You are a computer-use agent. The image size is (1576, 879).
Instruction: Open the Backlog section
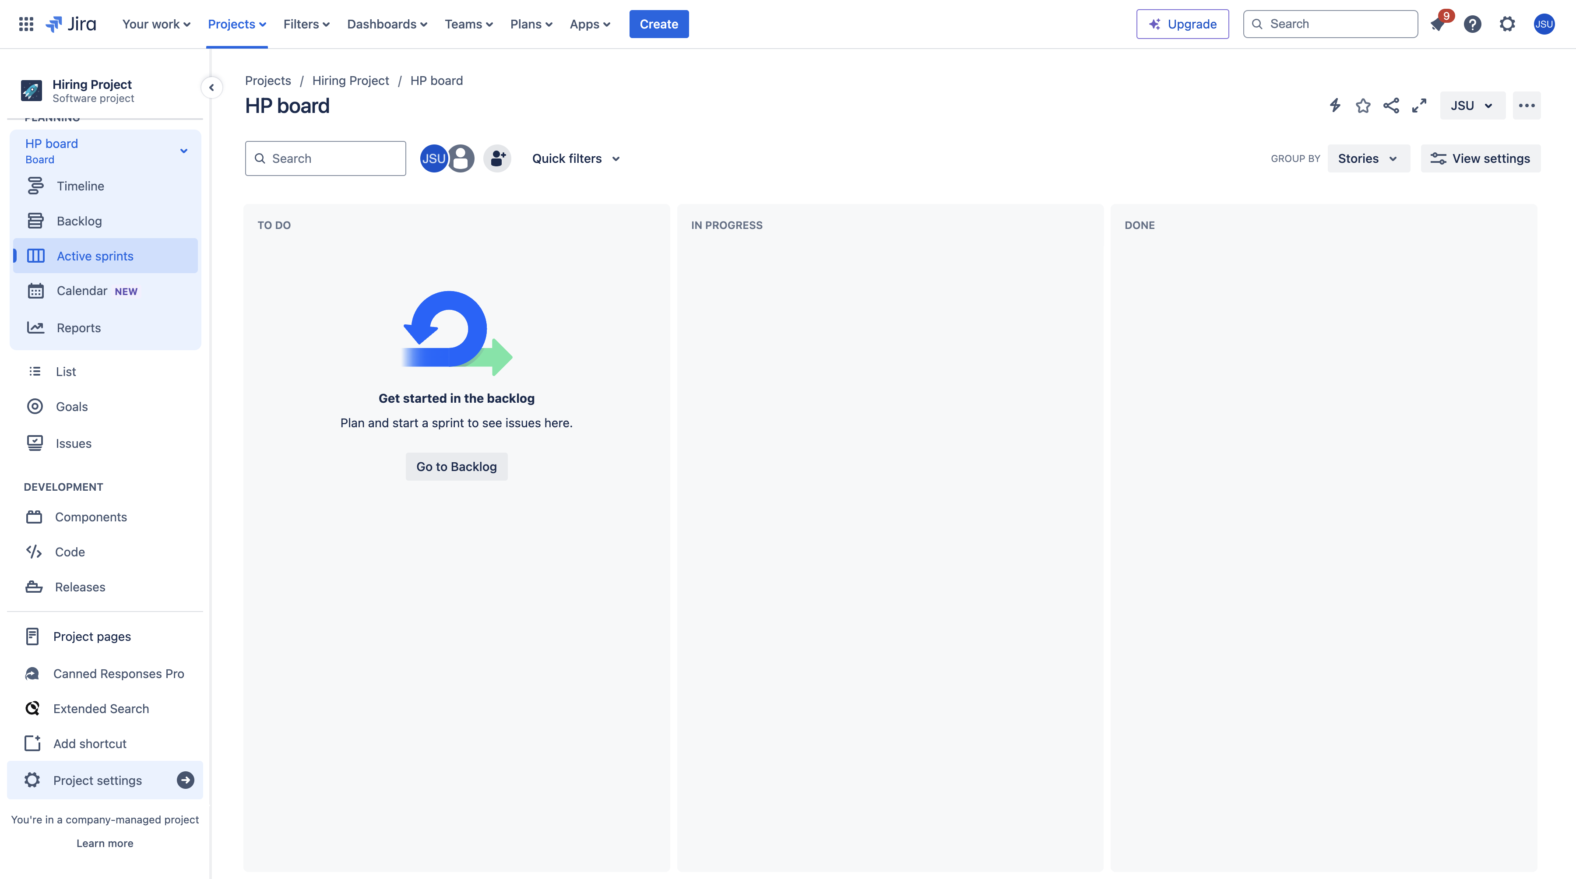[79, 221]
